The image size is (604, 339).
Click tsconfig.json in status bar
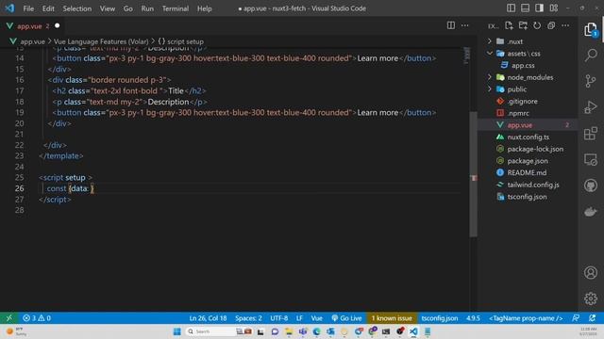click(440, 318)
